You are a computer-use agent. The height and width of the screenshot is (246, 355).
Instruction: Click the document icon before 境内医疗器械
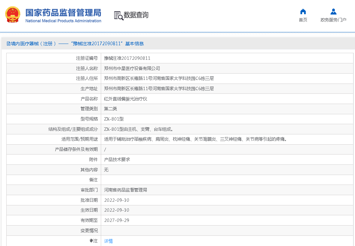pos(8,44)
